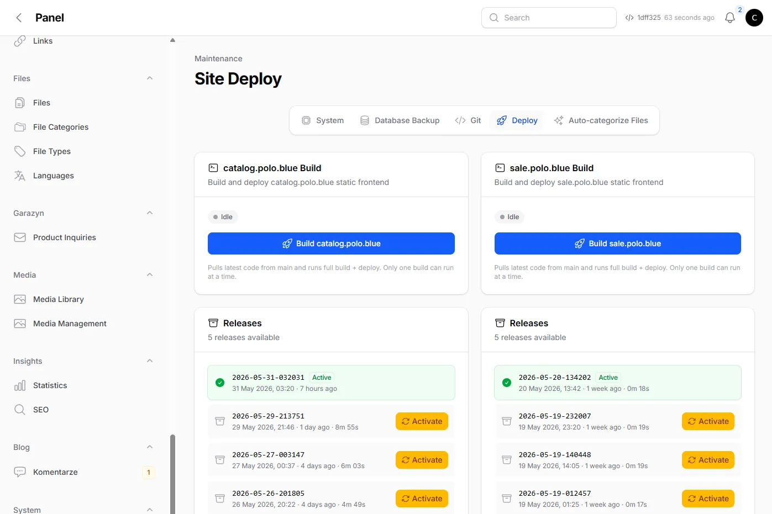Click the Releases box icon under sale.polo.blue
772x514 pixels.
coord(500,323)
